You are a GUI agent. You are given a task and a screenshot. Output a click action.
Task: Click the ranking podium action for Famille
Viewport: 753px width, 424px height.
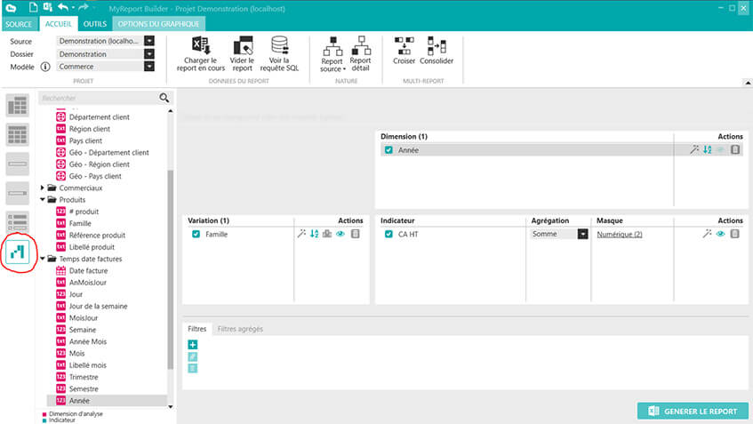point(327,234)
